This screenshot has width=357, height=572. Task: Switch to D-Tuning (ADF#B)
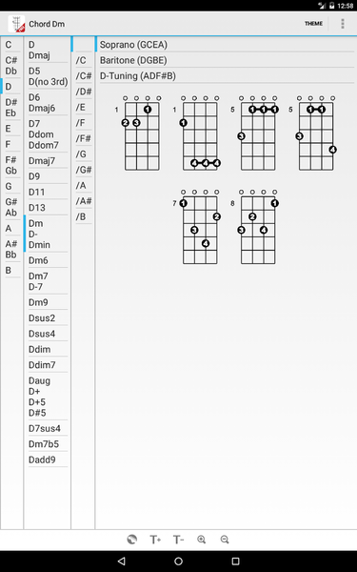[226, 76]
